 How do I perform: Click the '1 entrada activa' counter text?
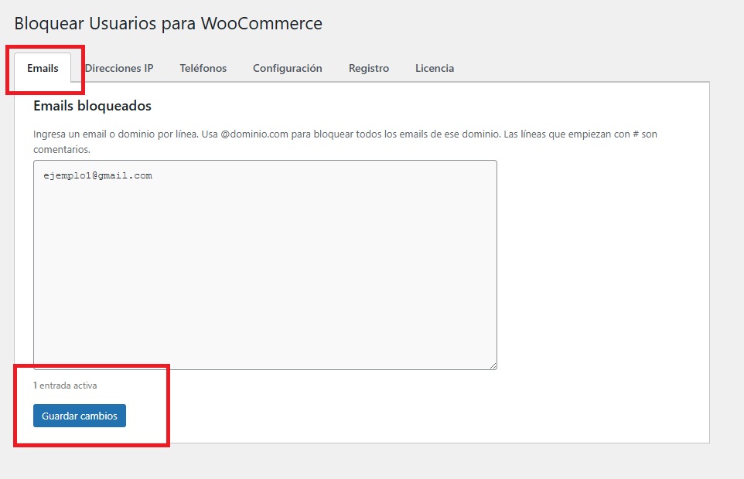pos(65,385)
